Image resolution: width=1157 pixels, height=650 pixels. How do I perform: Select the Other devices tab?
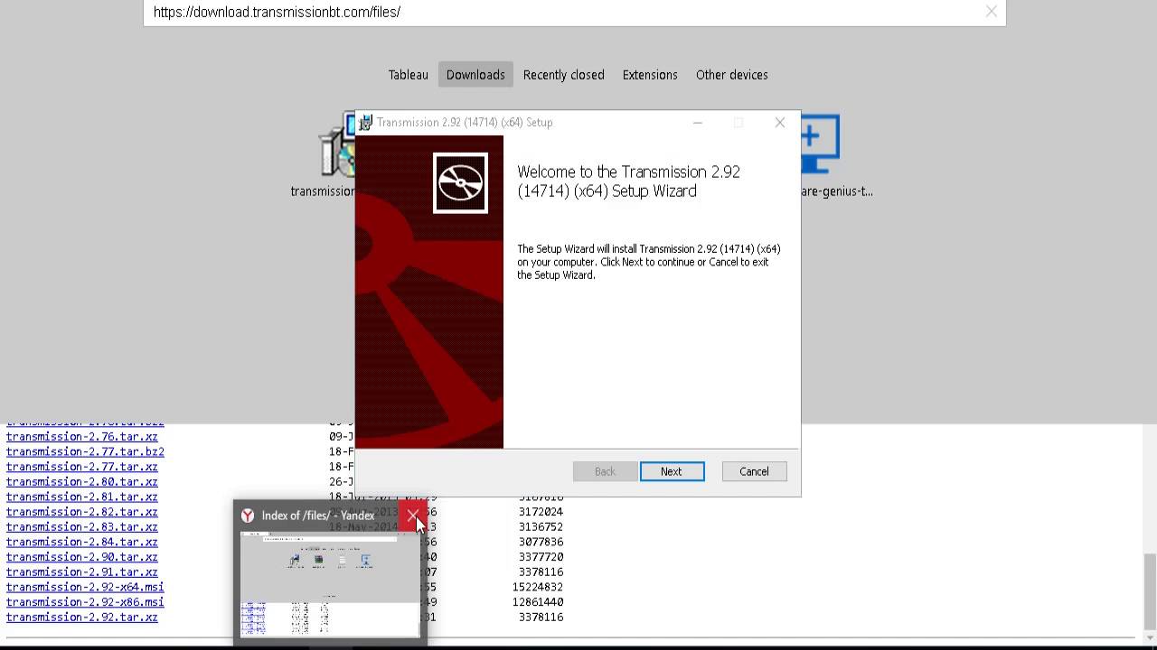[x=732, y=75]
